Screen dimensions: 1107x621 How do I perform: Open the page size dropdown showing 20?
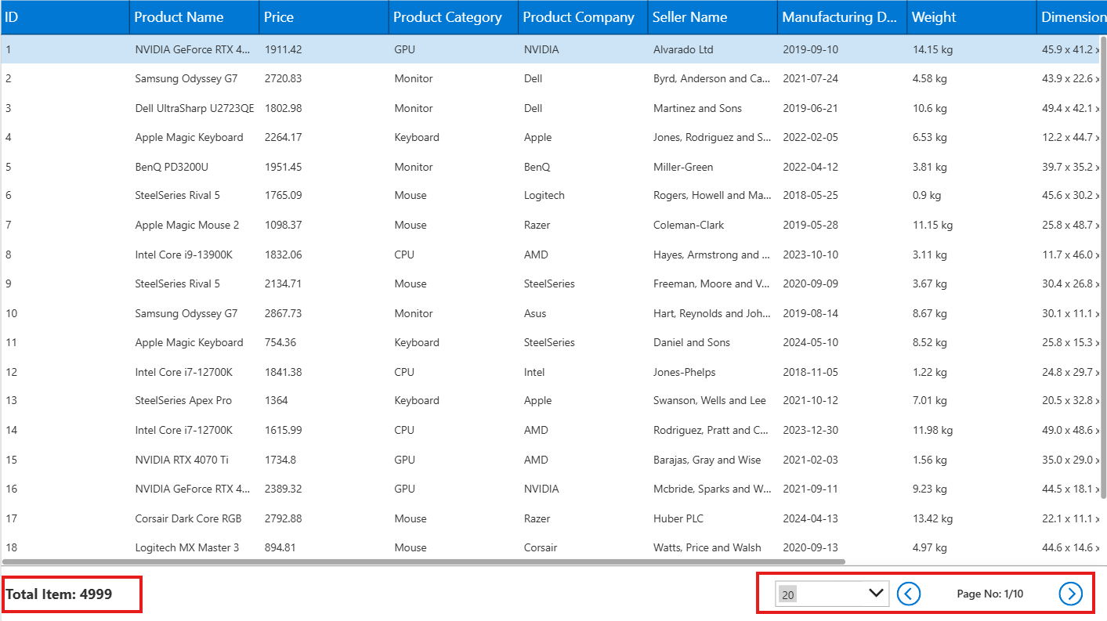(832, 594)
